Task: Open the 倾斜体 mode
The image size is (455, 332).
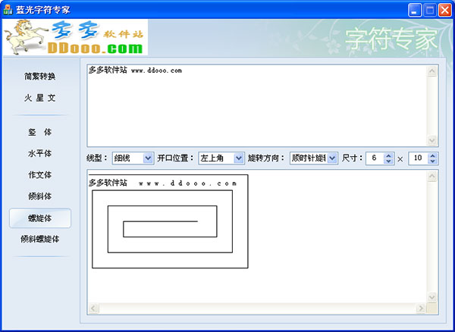Action: 39,196
